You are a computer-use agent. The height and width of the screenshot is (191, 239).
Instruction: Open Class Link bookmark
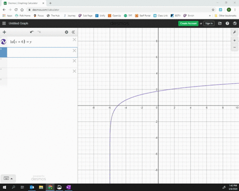[160, 15]
